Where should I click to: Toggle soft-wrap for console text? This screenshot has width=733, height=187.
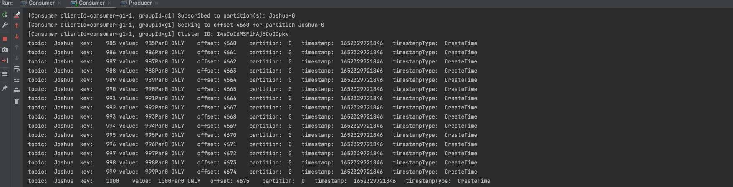17,69
